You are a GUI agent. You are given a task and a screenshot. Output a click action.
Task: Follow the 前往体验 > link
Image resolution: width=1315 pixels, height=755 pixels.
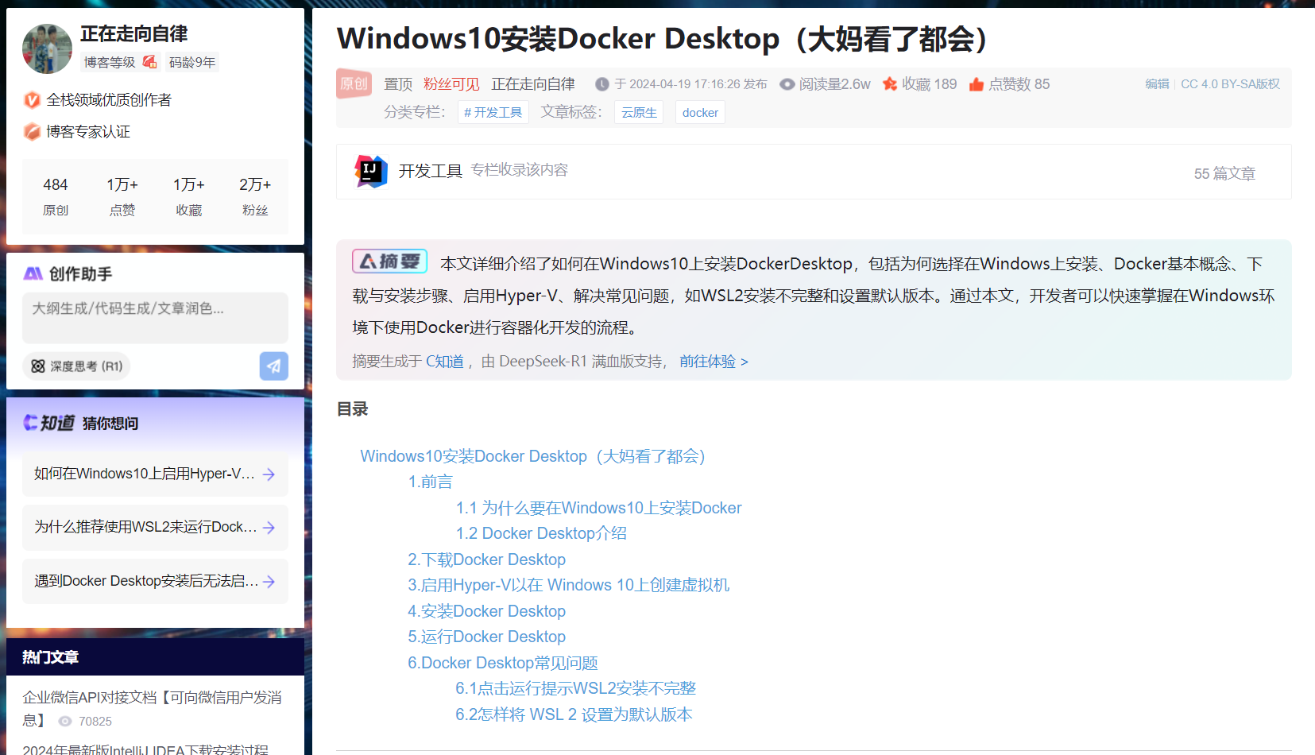(x=714, y=362)
